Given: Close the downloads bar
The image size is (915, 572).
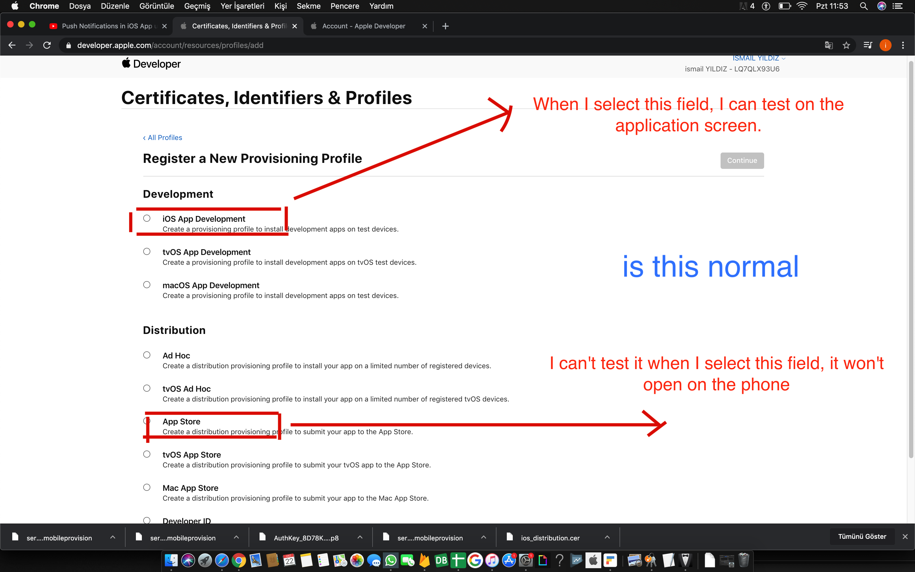Looking at the screenshot, I should [905, 536].
